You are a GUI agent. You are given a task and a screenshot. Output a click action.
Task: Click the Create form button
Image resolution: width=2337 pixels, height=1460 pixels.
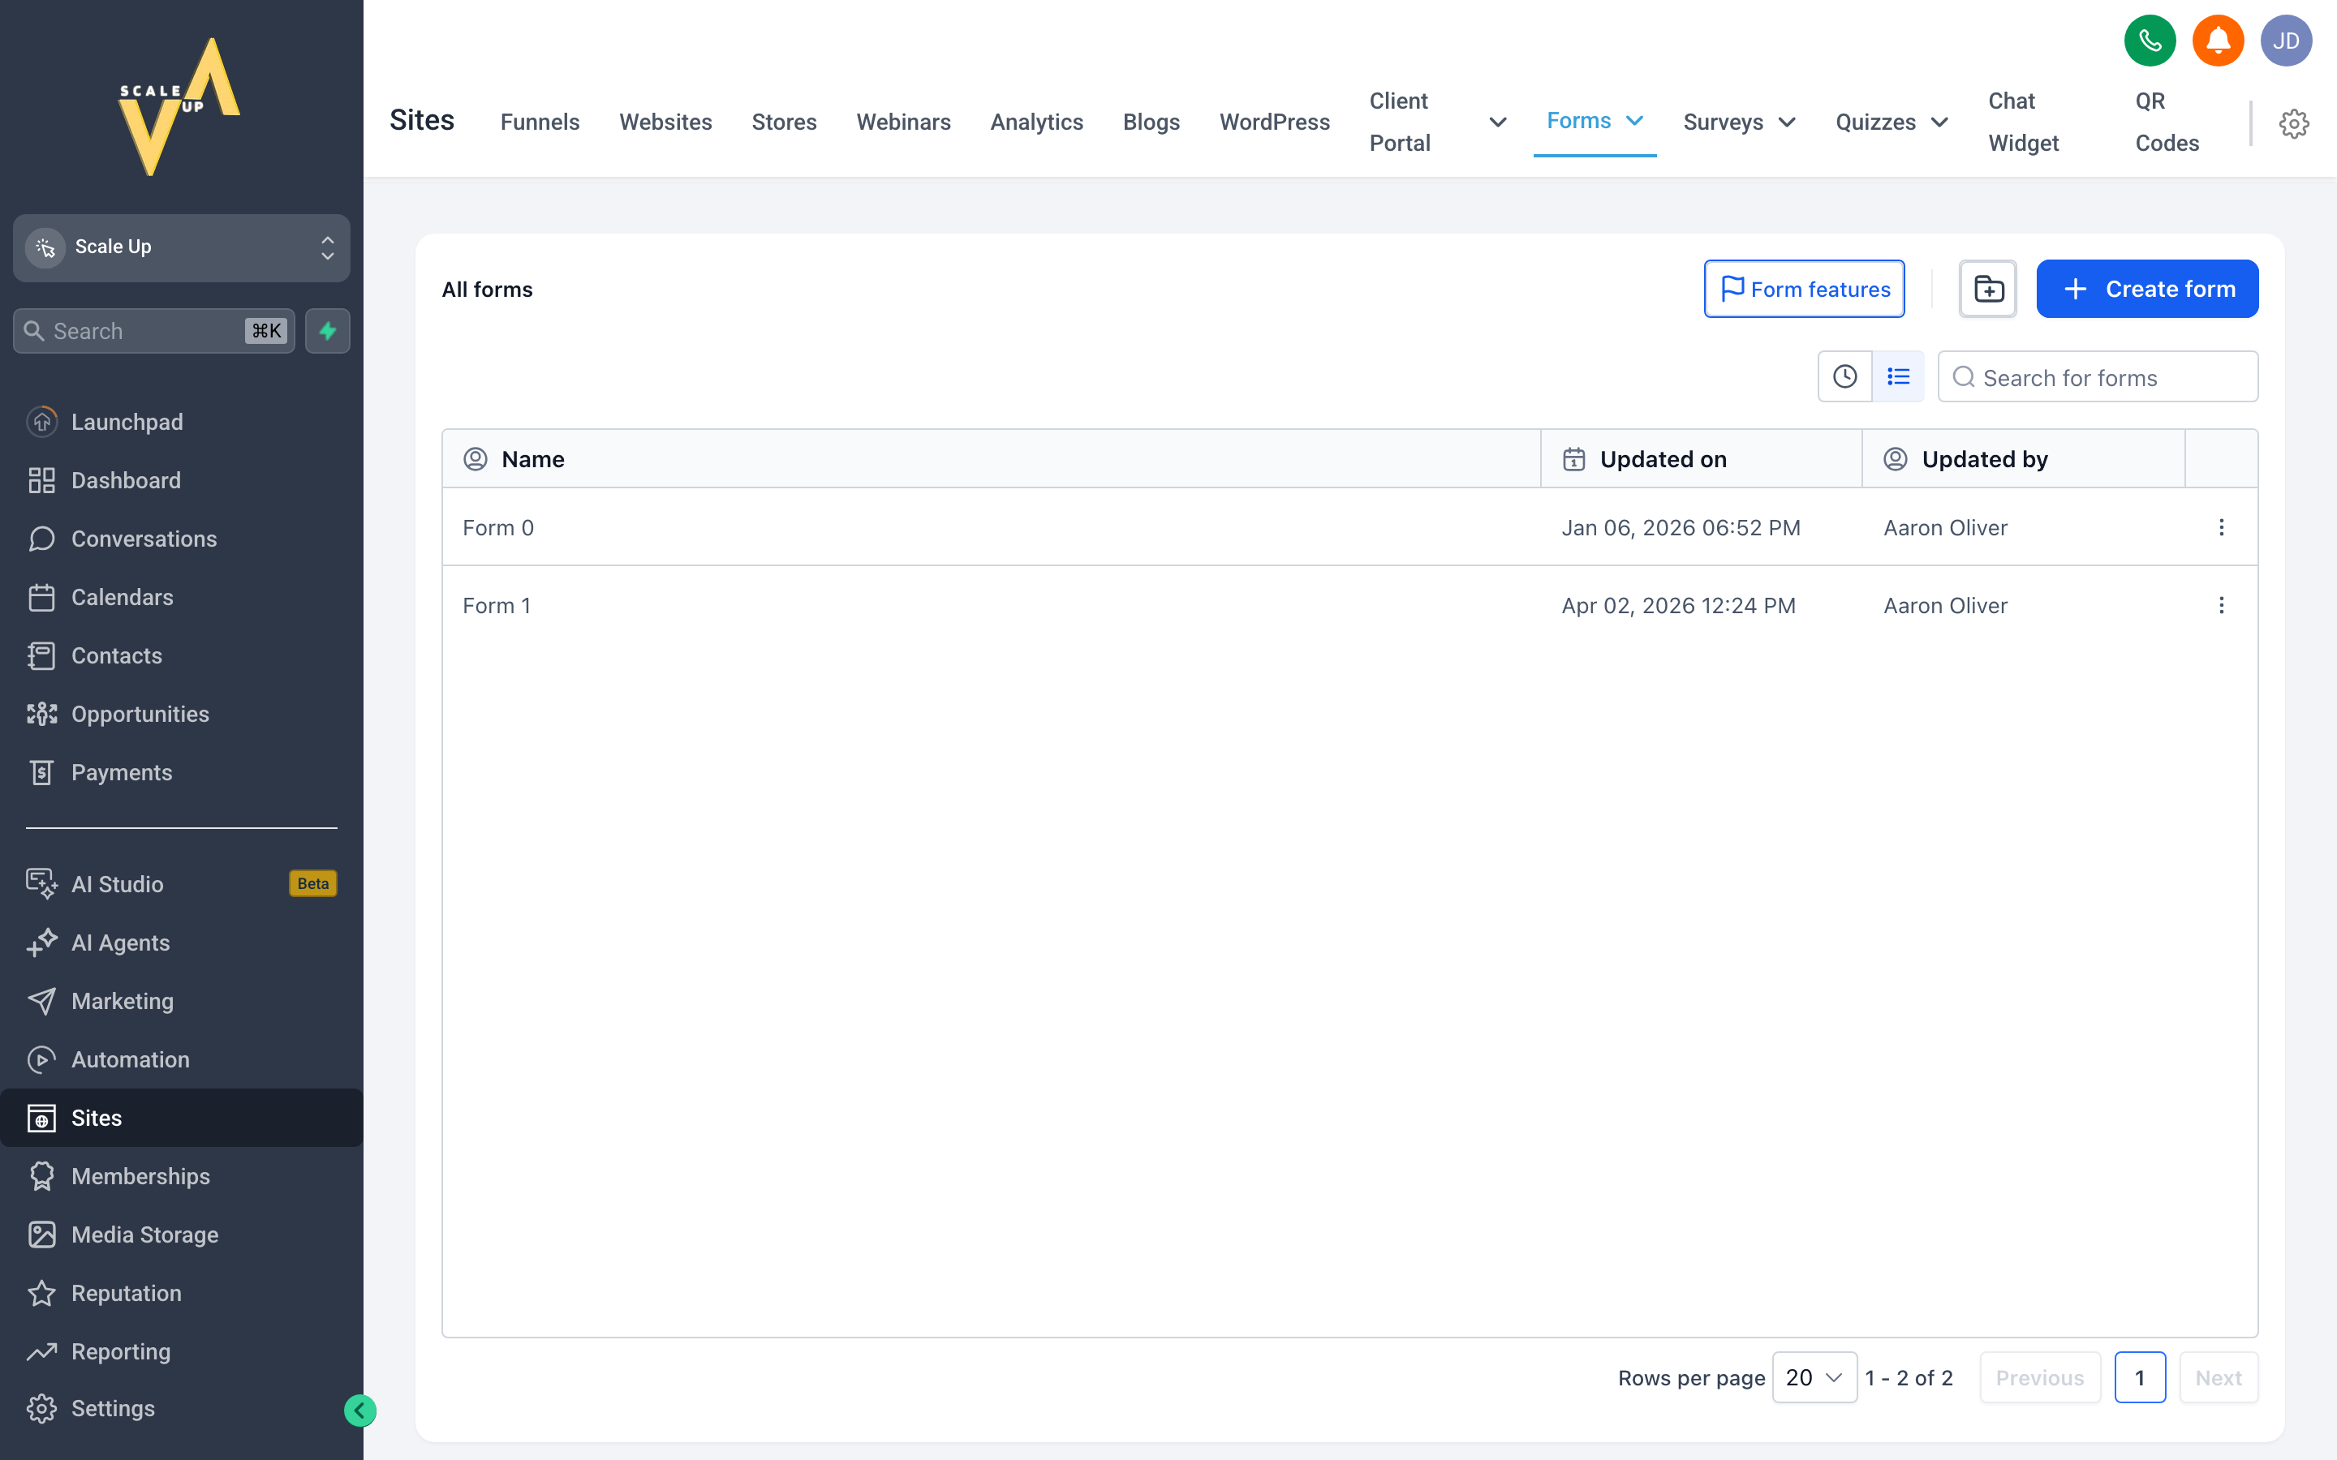coord(2147,289)
